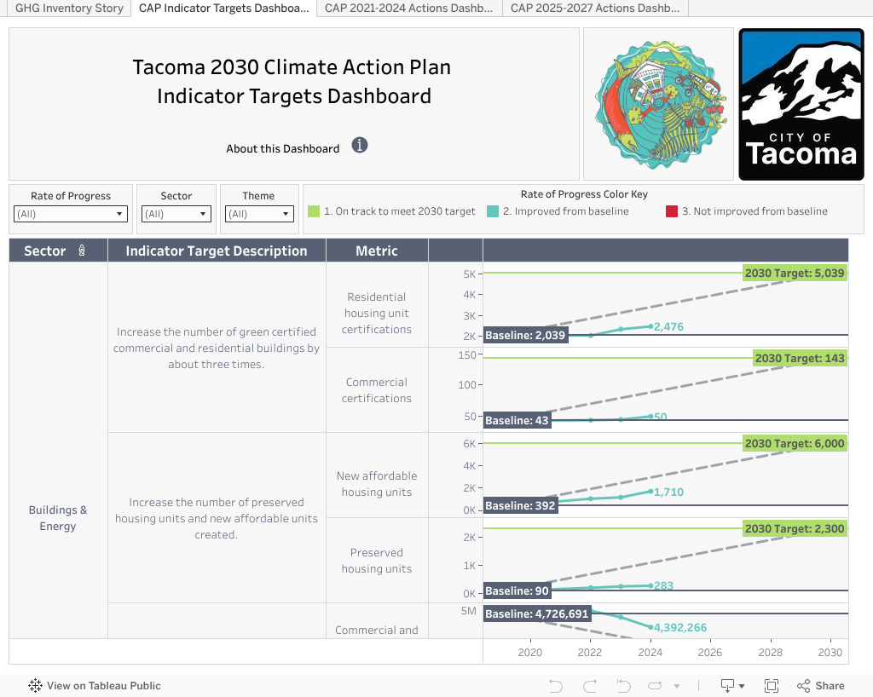Enter full screen mode

tap(772, 686)
